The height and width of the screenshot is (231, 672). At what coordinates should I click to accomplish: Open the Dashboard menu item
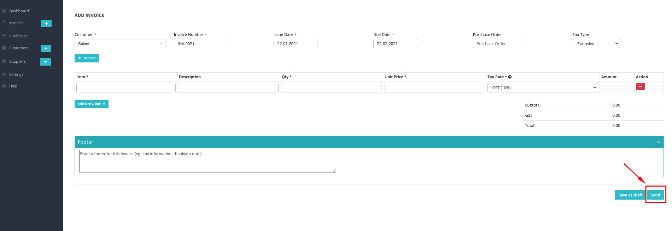click(19, 11)
